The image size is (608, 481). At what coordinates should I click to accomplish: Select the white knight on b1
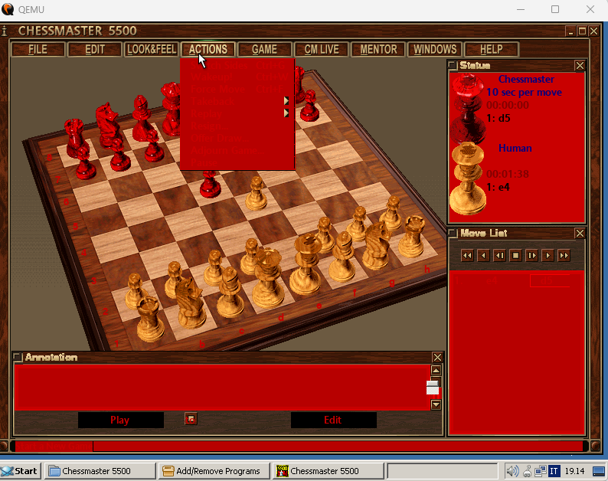pos(191,303)
